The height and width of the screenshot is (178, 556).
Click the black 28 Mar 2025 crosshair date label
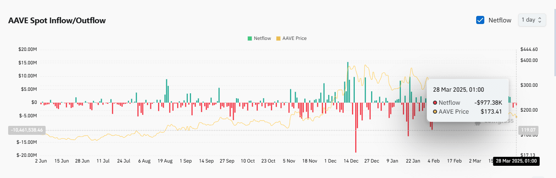coord(516,161)
